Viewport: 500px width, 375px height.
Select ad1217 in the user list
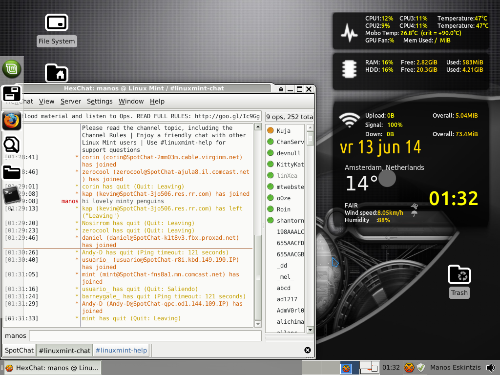pos(287,299)
